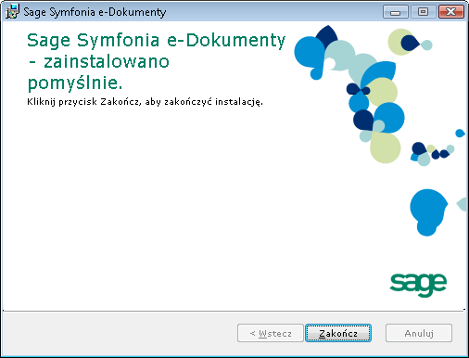Click the instruction text 'Kliknij przycisk Zakończ, aby zakończyć instalację.'
469x358 pixels.
(x=145, y=102)
